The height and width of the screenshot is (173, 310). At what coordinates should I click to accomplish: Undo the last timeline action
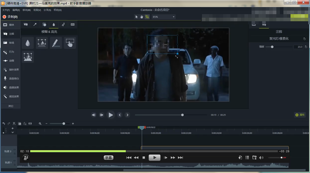[x=4, y=123]
